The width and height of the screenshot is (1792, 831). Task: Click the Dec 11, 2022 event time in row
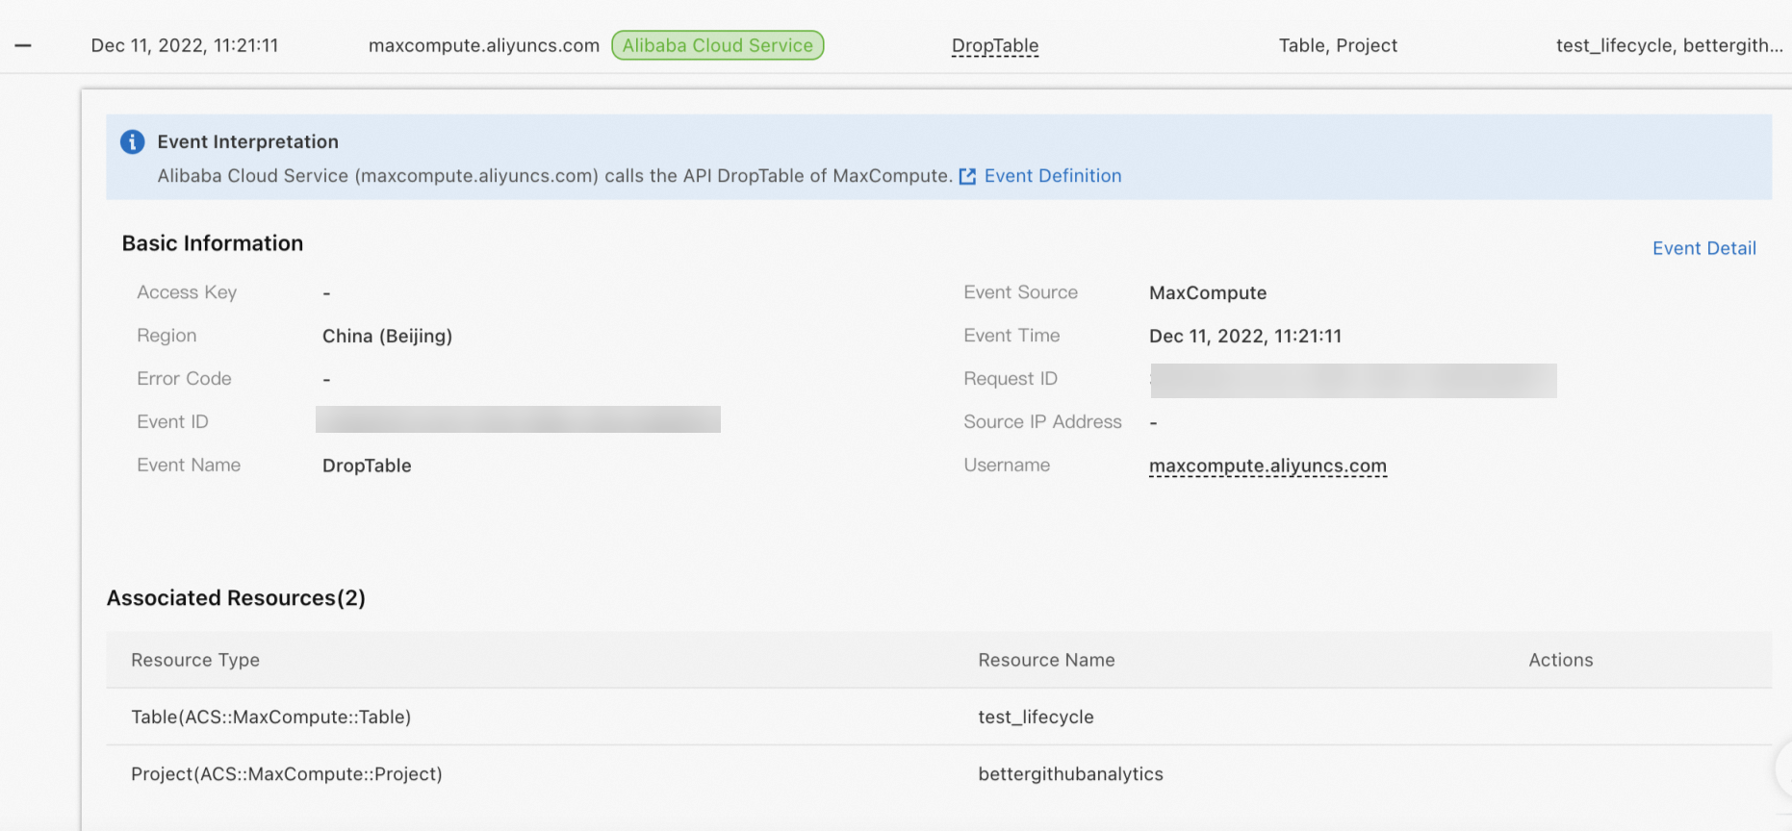click(x=185, y=45)
